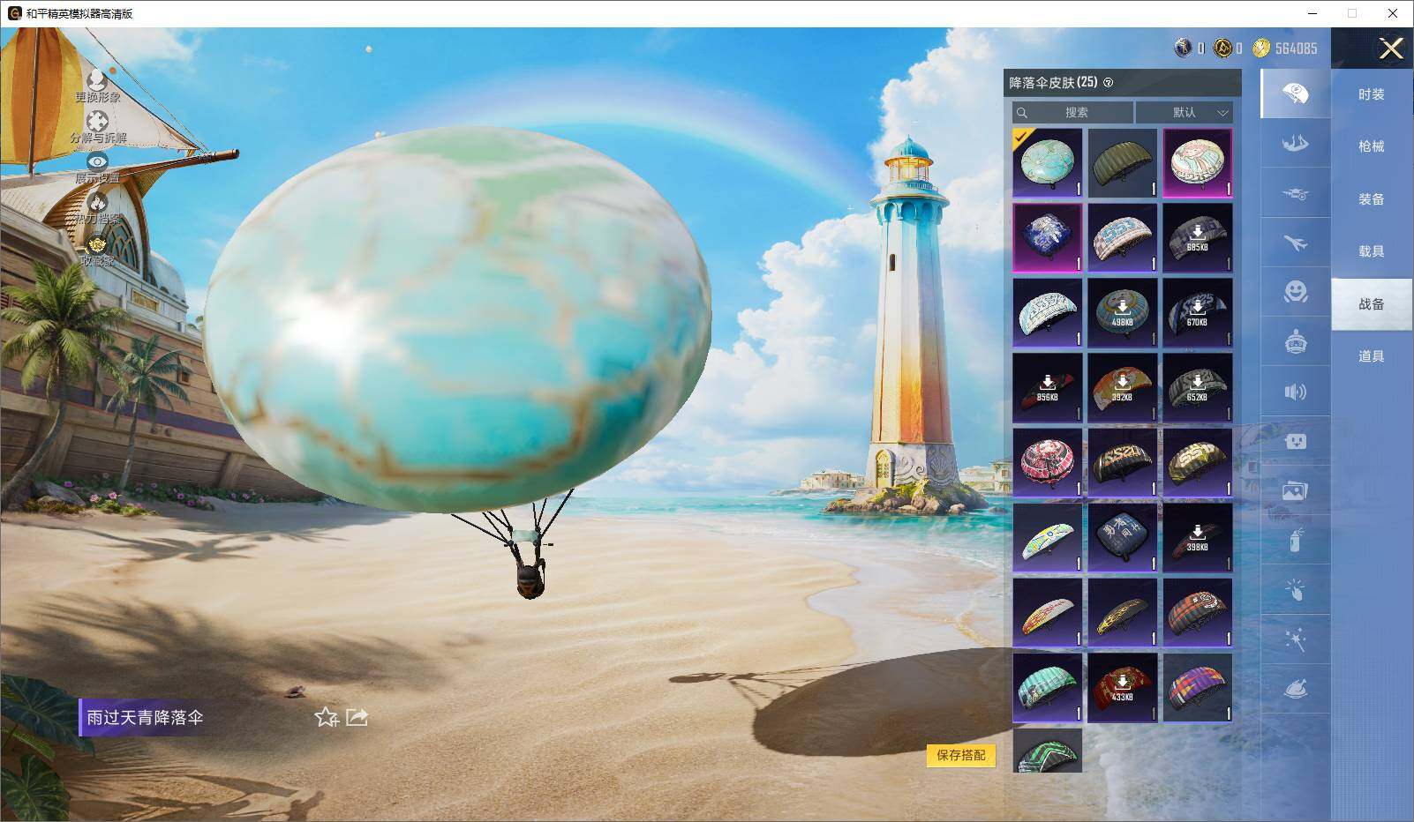Image resolution: width=1414 pixels, height=822 pixels.
Task: Toggle the 展示设置 eye icon
Action: click(x=97, y=161)
